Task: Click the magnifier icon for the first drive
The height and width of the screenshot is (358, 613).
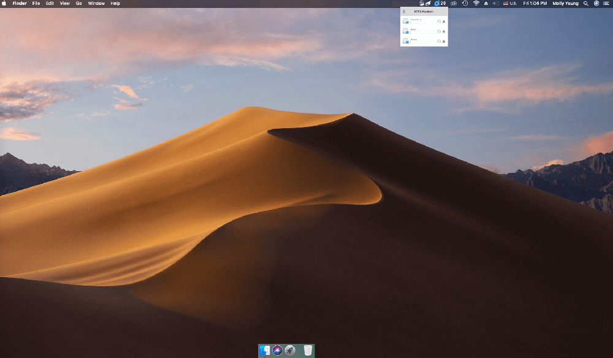Action: [439, 21]
